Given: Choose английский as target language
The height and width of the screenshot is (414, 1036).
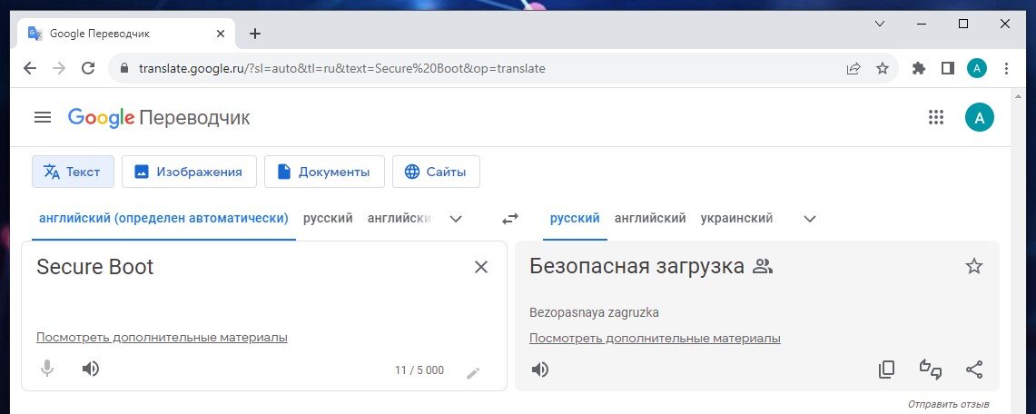Looking at the screenshot, I should pos(650,219).
